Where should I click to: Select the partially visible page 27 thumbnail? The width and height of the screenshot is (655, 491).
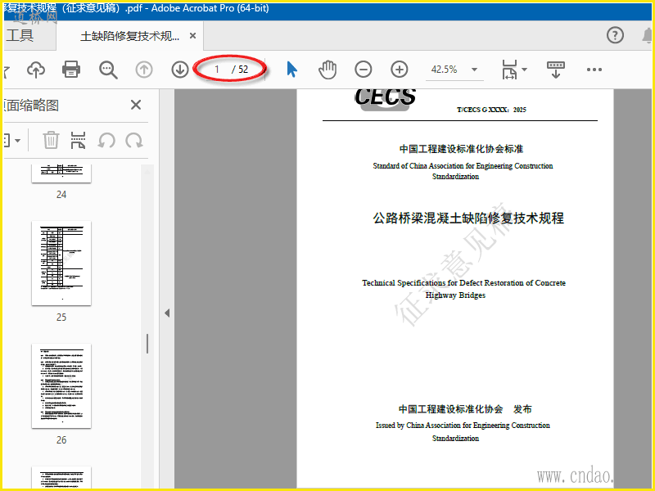(61, 477)
